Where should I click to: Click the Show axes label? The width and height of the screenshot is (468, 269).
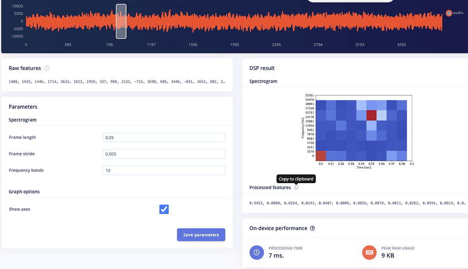[19, 209]
